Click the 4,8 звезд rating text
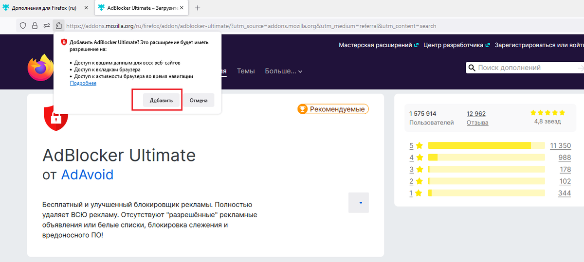This screenshot has width=584, height=262. (x=547, y=122)
